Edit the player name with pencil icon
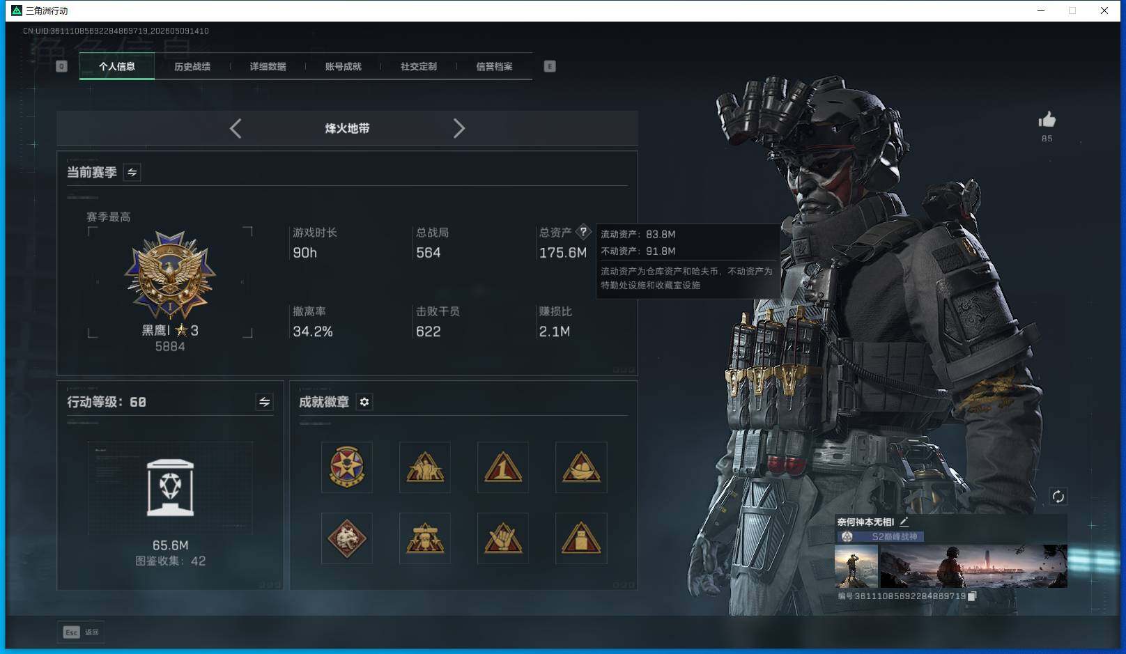The width and height of the screenshot is (1126, 654). point(904,521)
